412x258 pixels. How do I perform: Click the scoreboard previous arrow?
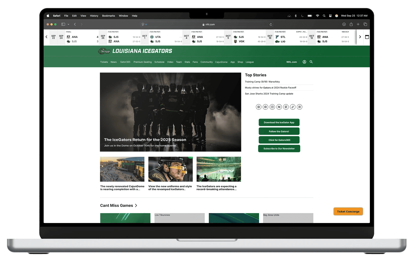coord(46,37)
